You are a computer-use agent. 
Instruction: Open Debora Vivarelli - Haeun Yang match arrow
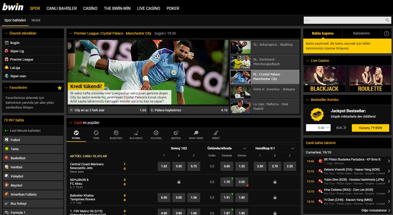point(389,171)
